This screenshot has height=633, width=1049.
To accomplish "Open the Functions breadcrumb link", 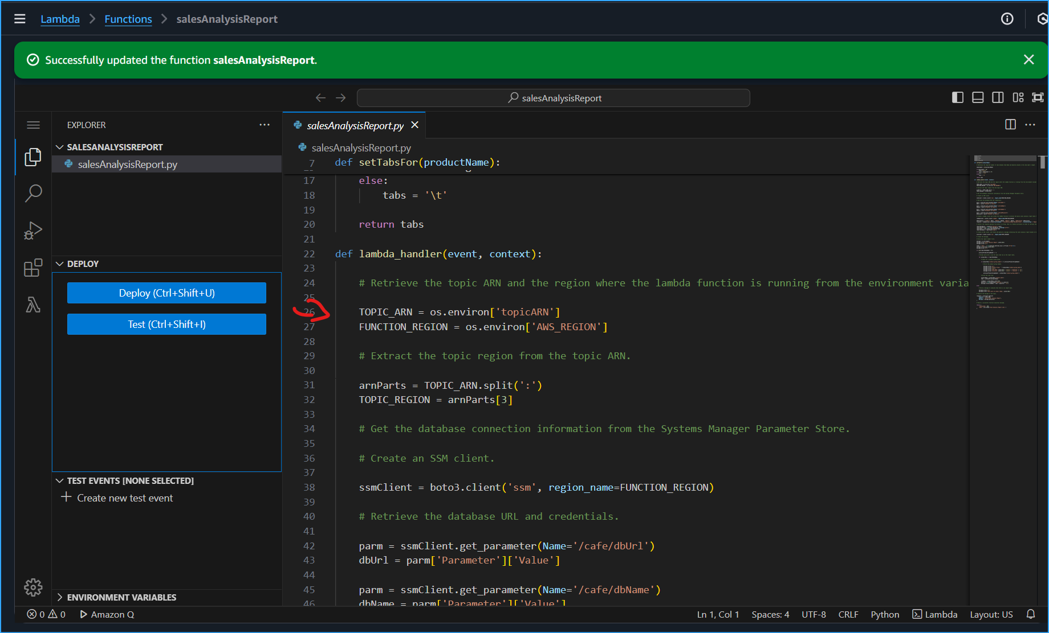I will (x=128, y=19).
